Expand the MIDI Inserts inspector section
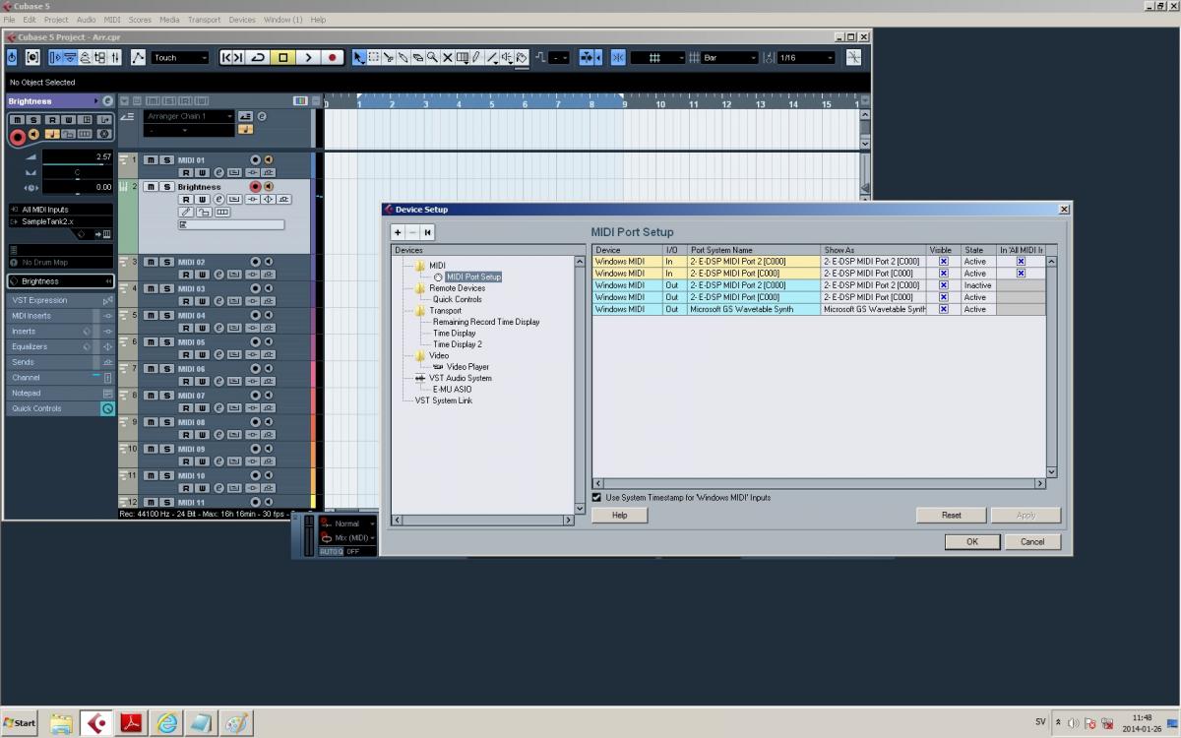The width and height of the screenshot is (1181, 738). click(61, 316)
